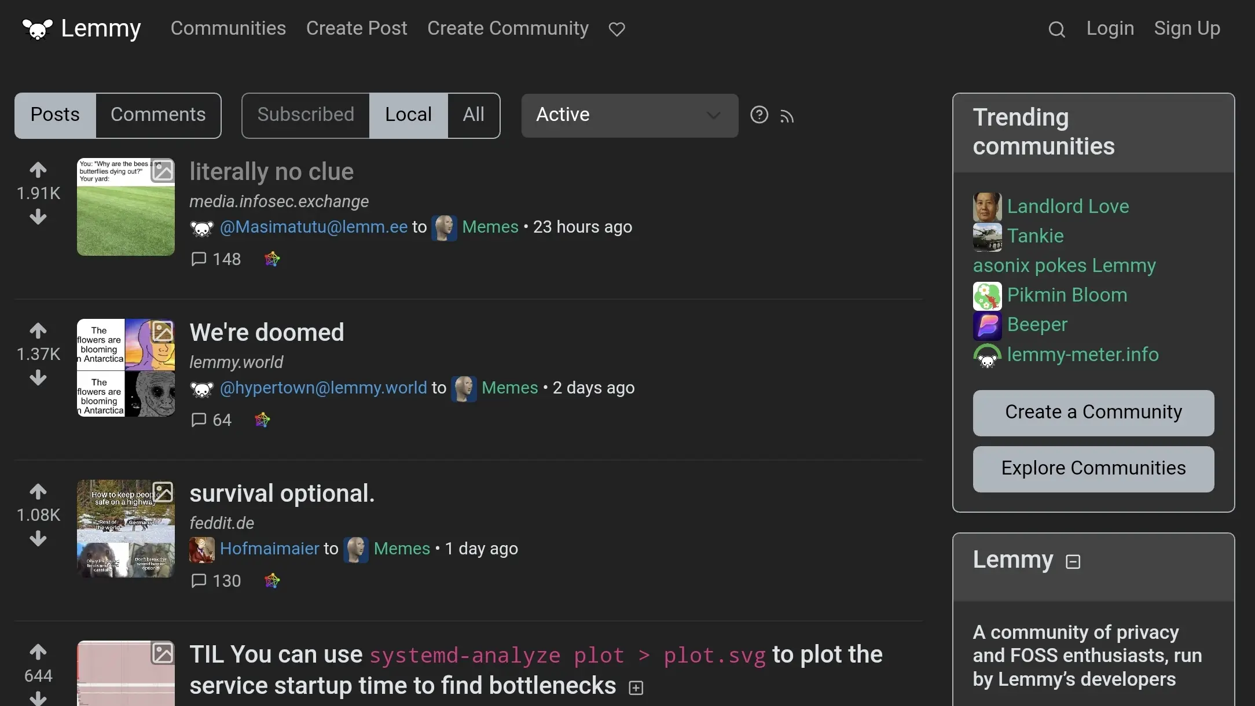
Task: Toggle upvote on 'literally no clue' post
Action: pyautogui.click(x=38, y=170)
